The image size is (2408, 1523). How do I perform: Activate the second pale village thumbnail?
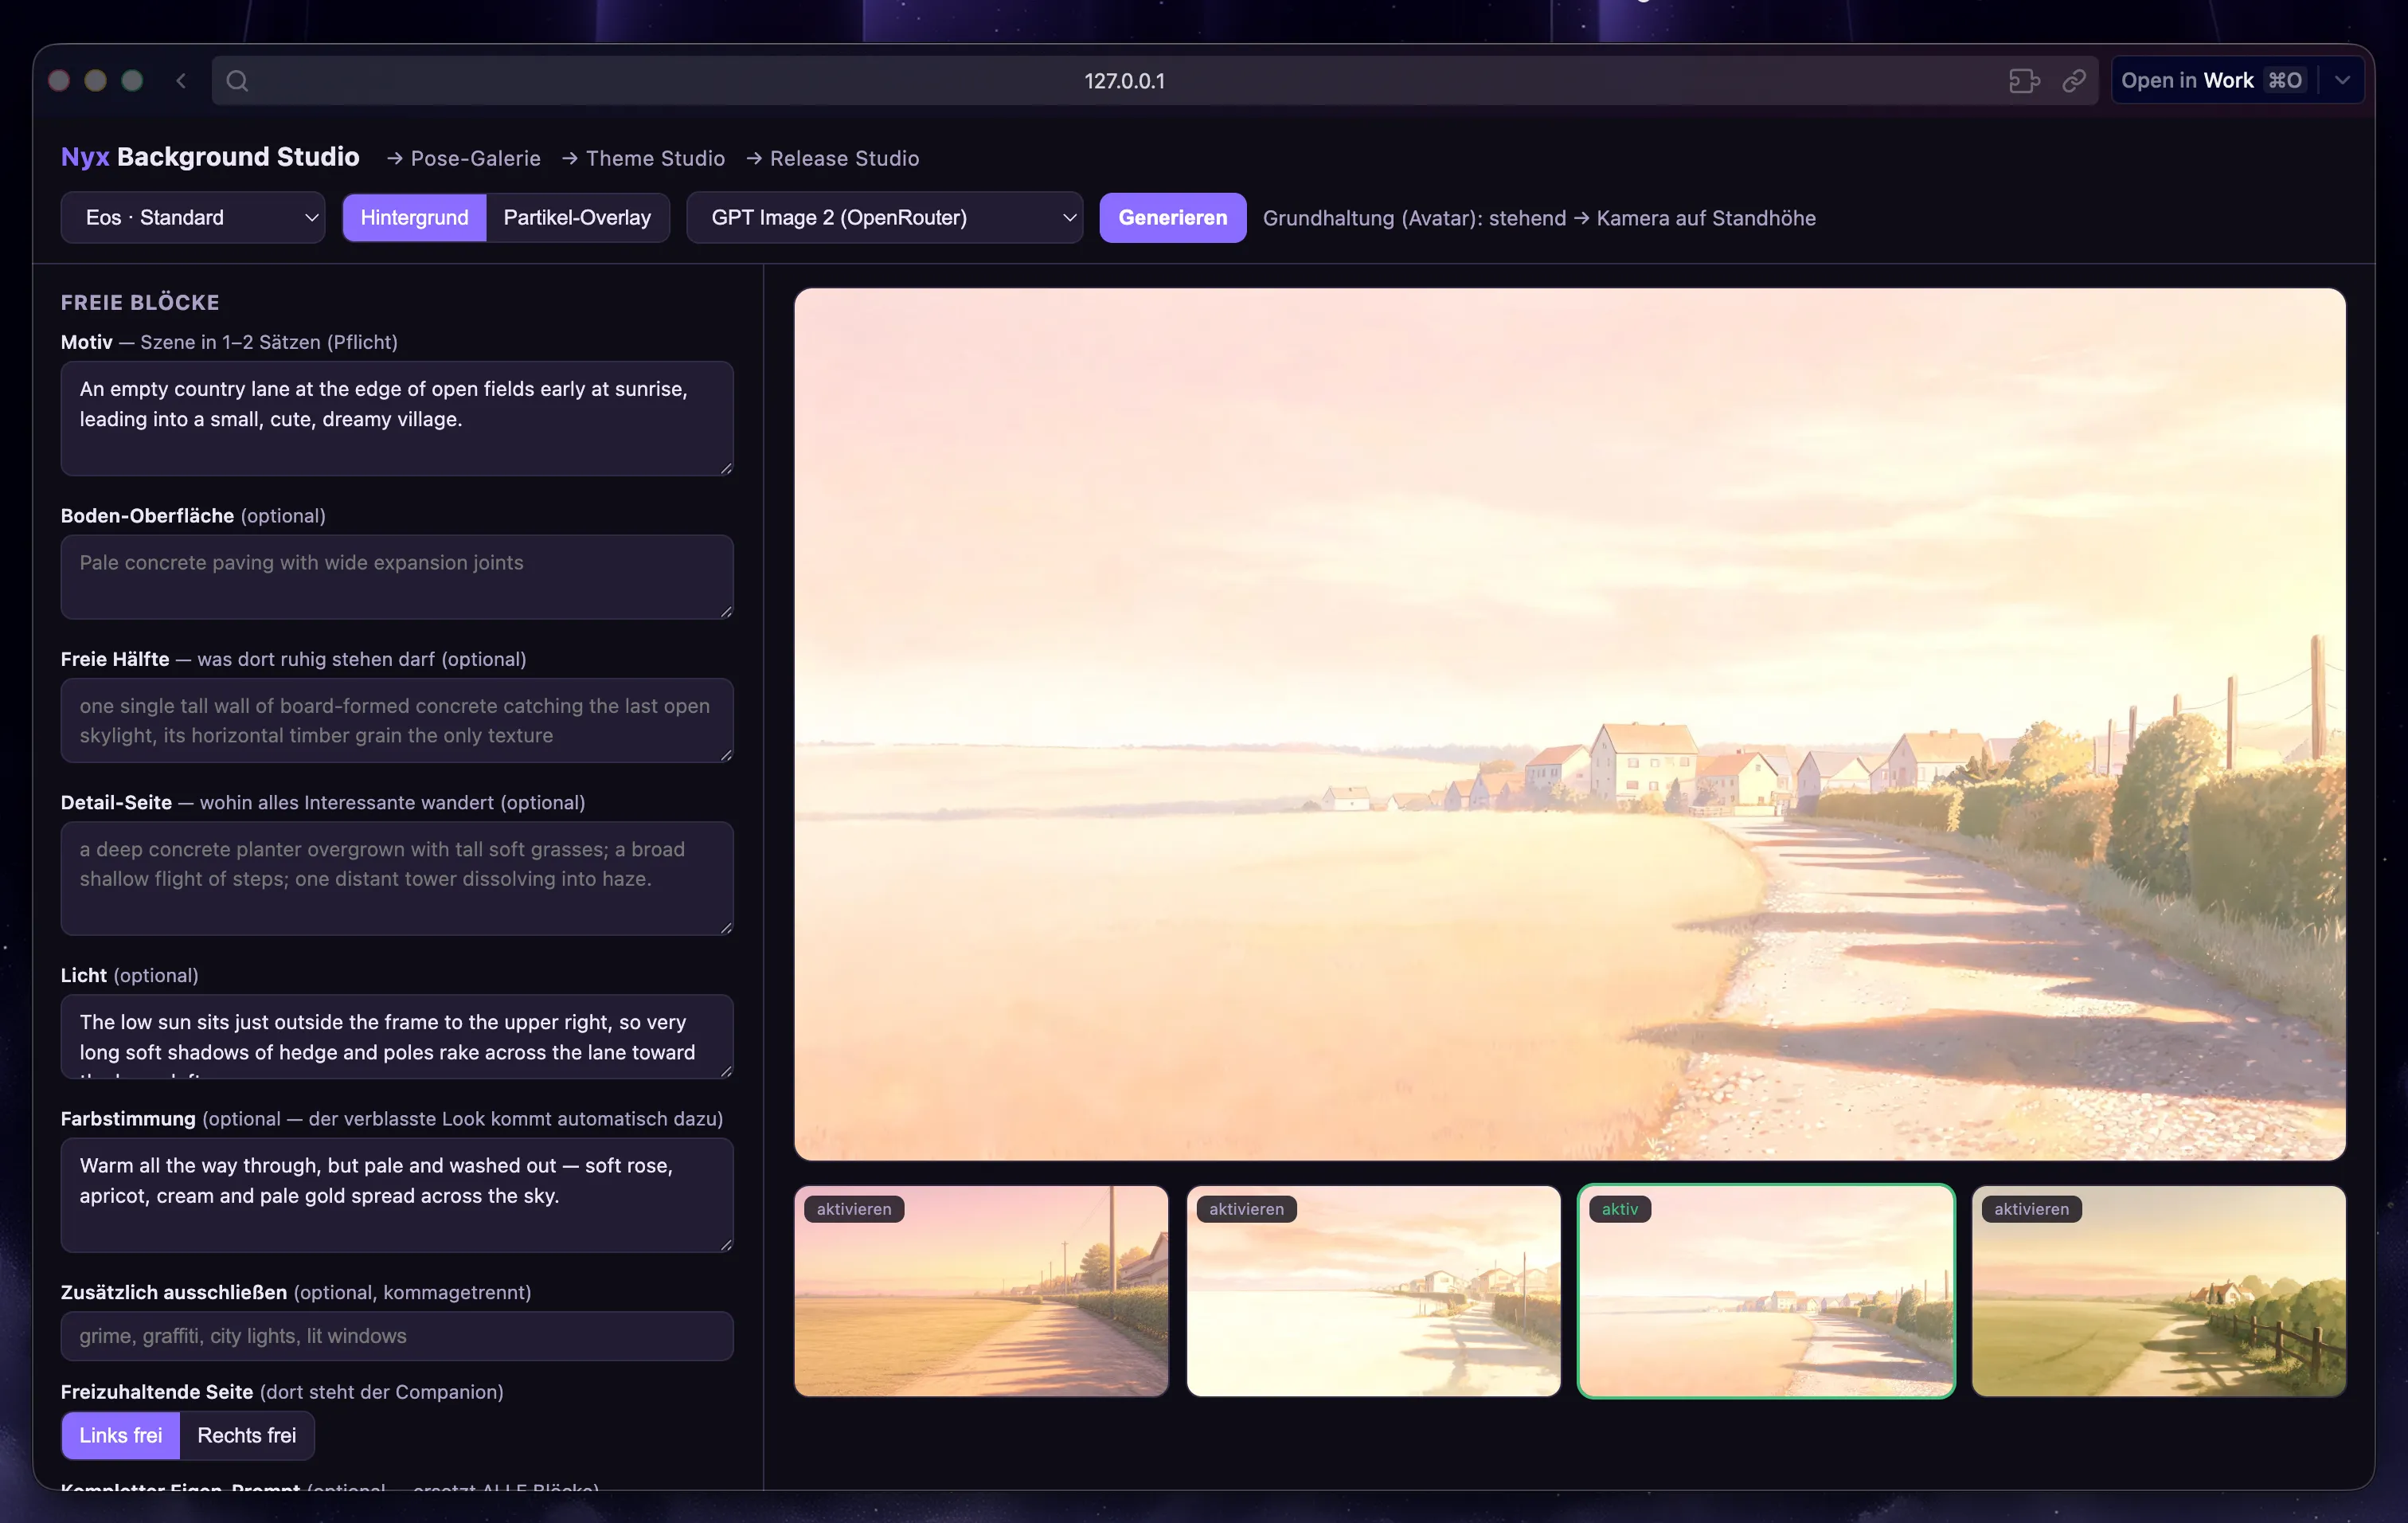(1374, 1291)
